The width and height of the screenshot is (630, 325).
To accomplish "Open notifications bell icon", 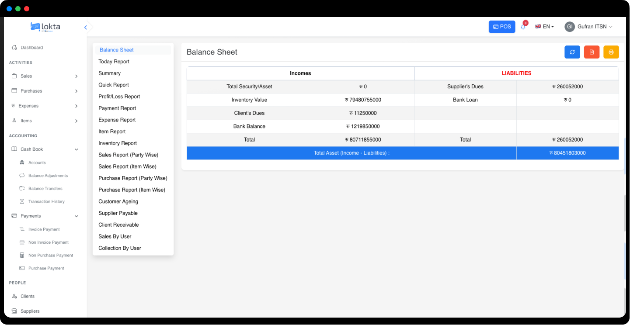I will tap(523, 27).
